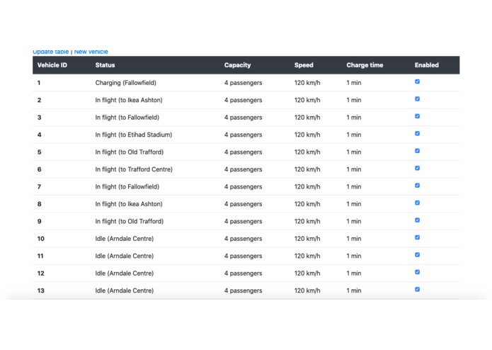Click vehicle ID '6' cell
The image size is (492, 350).
pyautogui.click(x=39, y=169)
